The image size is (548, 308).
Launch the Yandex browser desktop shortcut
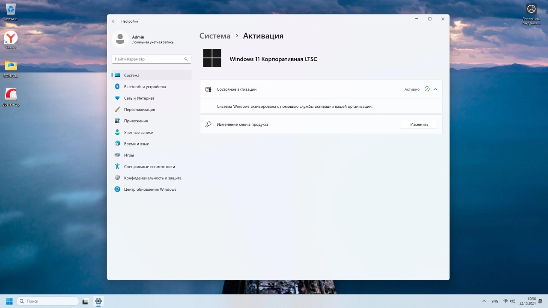(x=11, y=40)
